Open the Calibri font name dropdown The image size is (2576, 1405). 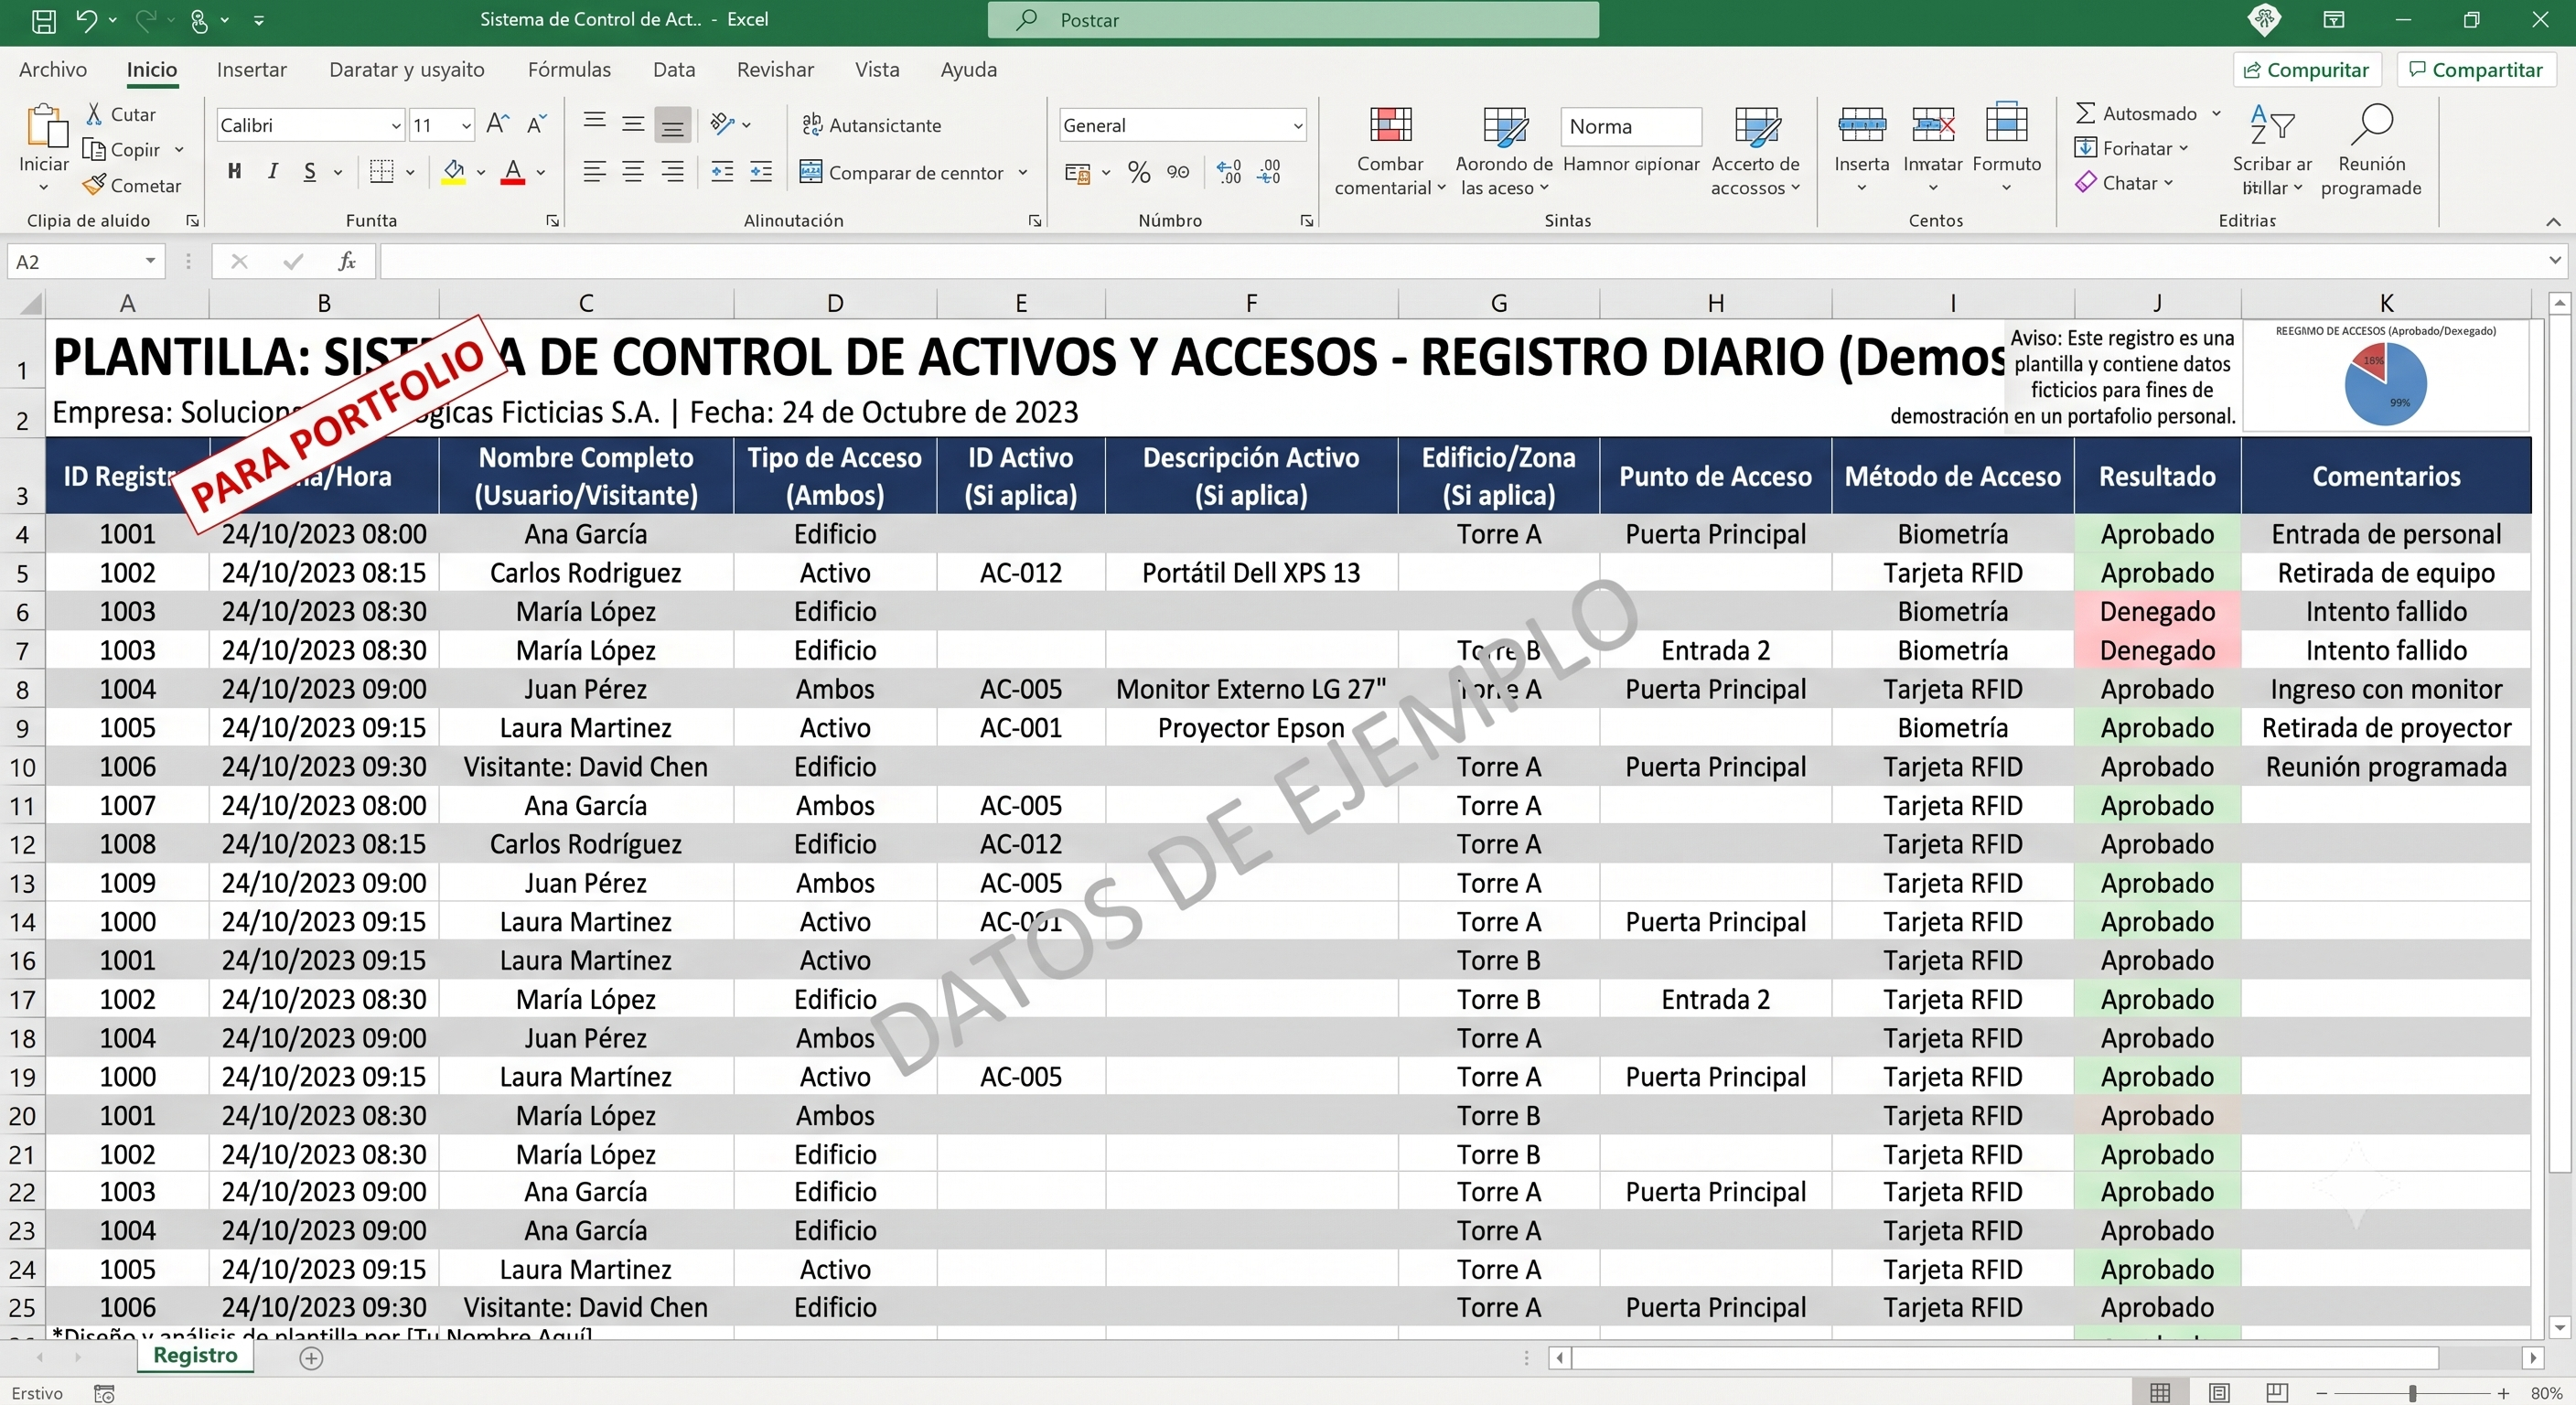tap(396, 126)
